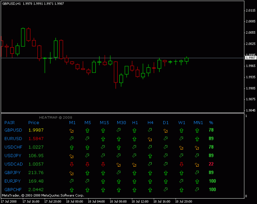
Task: Click the USDCAD MN1 orange down-right arrow
Action: [x=197, y=165]
